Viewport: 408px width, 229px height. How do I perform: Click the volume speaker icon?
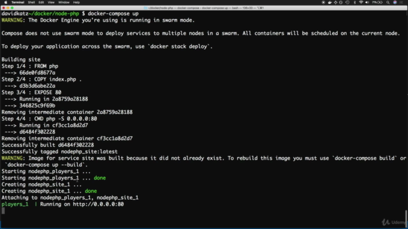[367, 3]
